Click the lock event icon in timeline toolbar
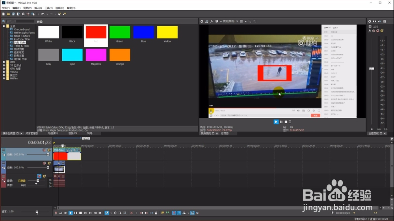 [x=156, y=213]
